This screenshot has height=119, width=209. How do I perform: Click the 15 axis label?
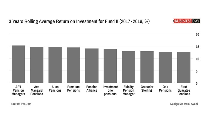click(197, 47)
